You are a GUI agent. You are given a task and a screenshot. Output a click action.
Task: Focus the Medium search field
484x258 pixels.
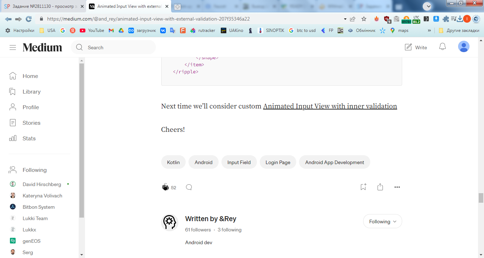[x=113, y=47]
